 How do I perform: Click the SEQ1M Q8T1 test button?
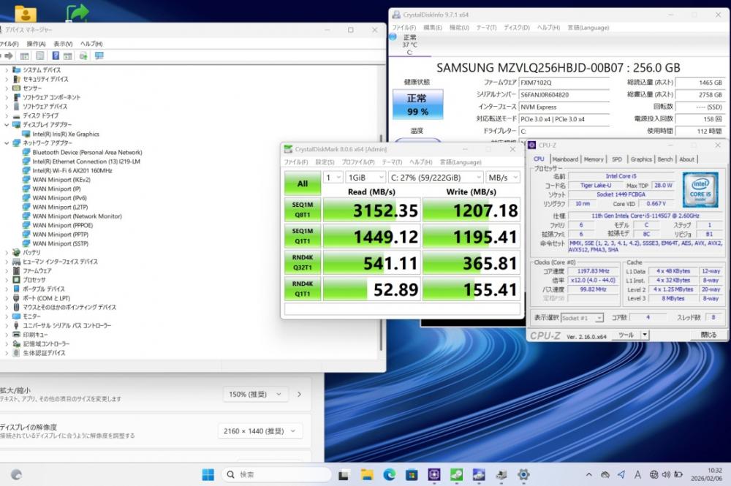(302, 210)
